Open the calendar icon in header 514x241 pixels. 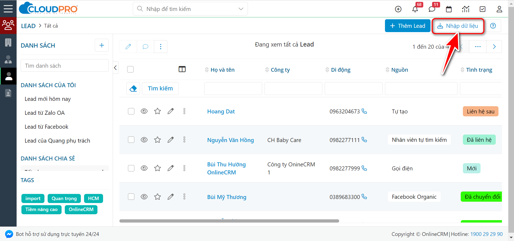coord(449,9)
